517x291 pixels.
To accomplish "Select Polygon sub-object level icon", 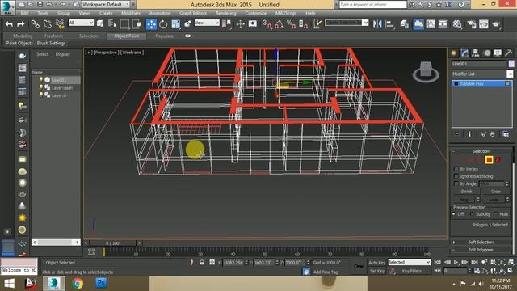I will pos(489,160).
